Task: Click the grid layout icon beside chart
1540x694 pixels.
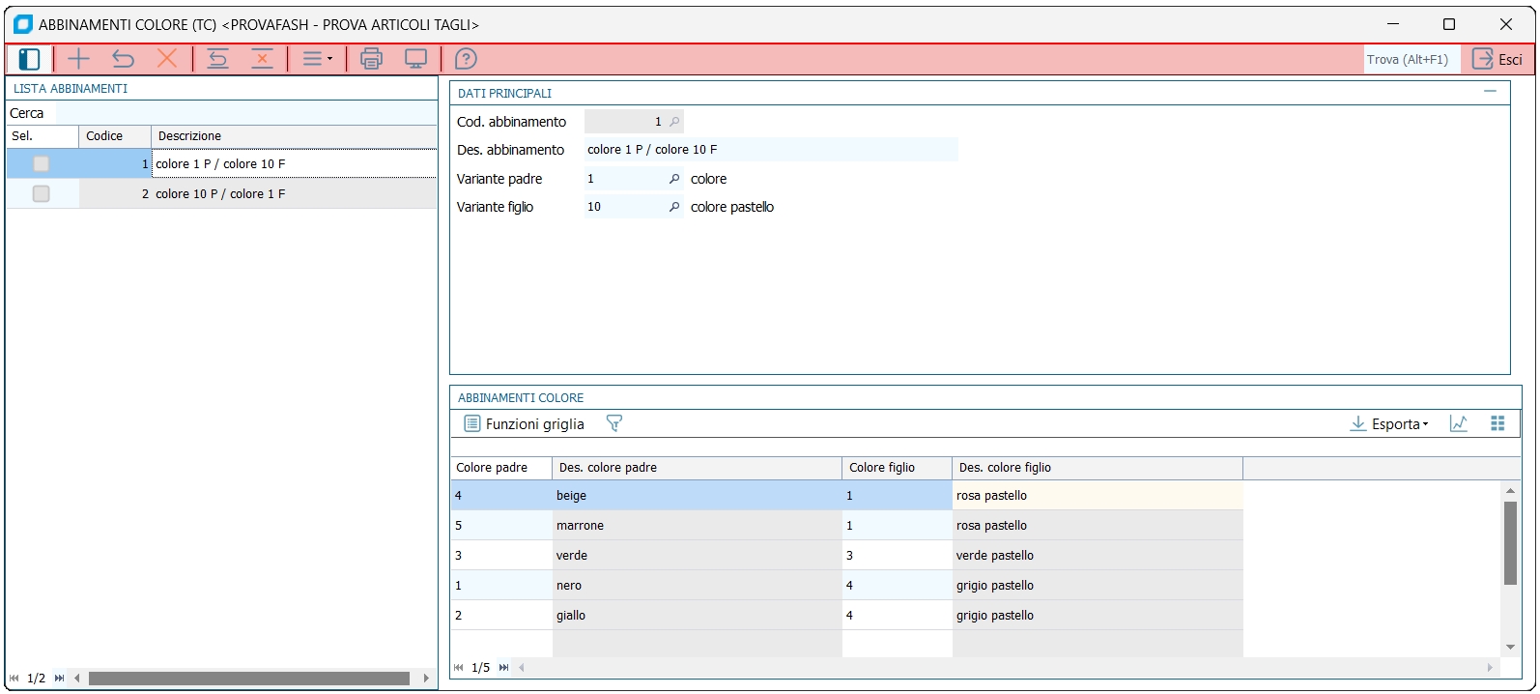Action: (1497, 423)
